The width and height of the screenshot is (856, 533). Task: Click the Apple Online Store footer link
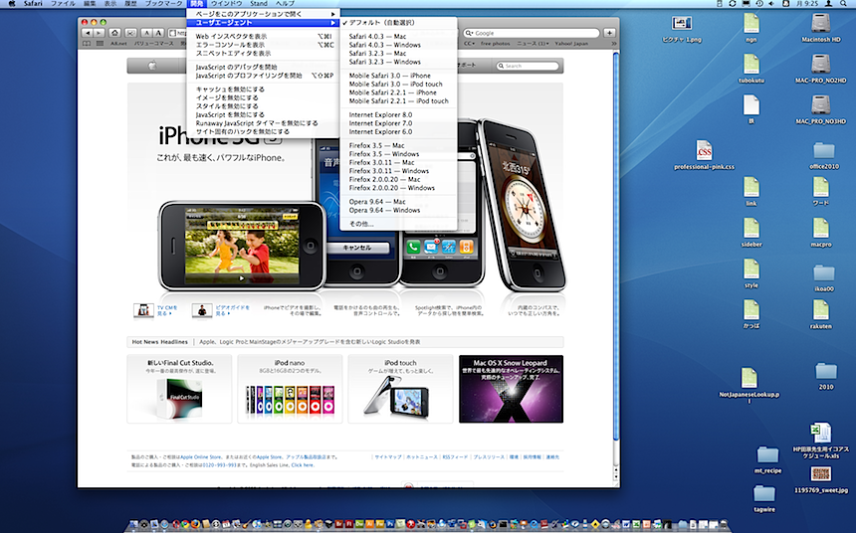[x=201, y=457]
